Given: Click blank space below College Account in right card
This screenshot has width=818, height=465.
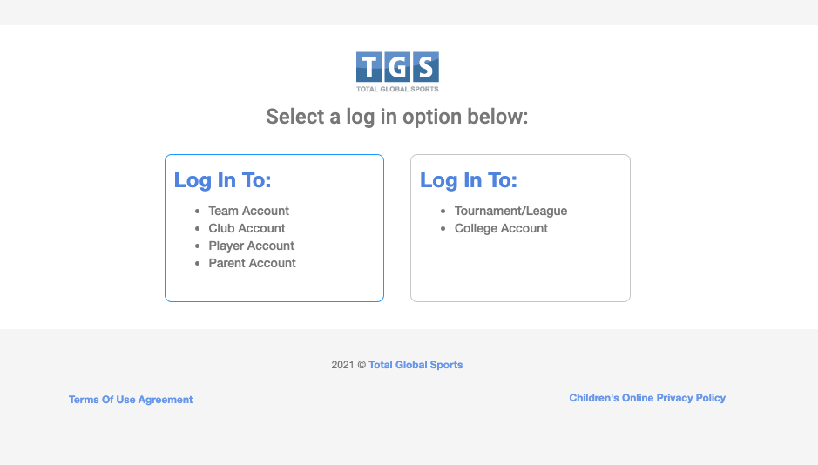Looking at the screenshot, I should tap(520, 270).
